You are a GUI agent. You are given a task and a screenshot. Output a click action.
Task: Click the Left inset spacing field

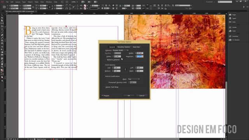coord(140,68)
